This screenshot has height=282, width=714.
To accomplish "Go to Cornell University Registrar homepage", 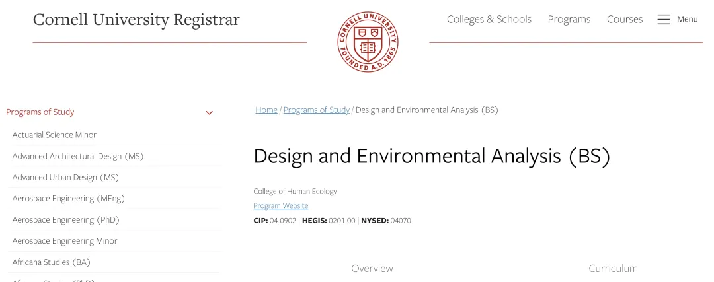I will 136,20.
